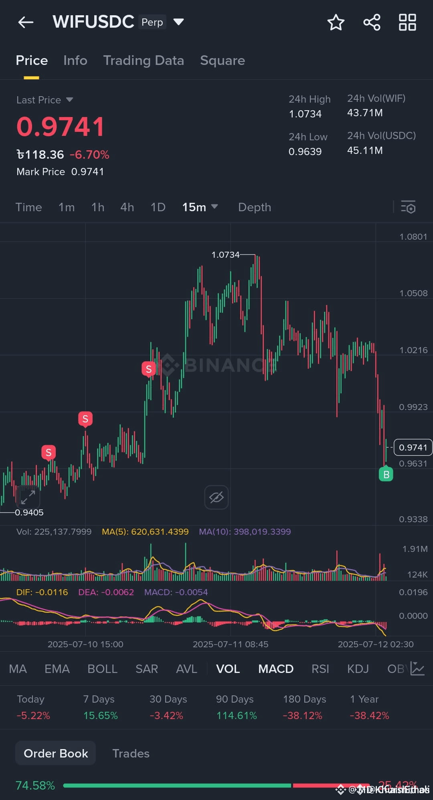Viewport: 433px width, 800px height.
Task: Click the MA(10) volume readout
Action: point(245,531)
